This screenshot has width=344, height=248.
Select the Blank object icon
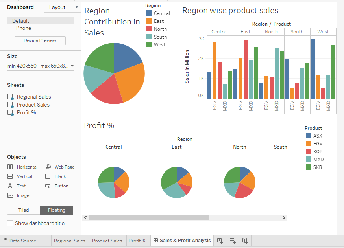pyautogui.click(x=48, y=176)
